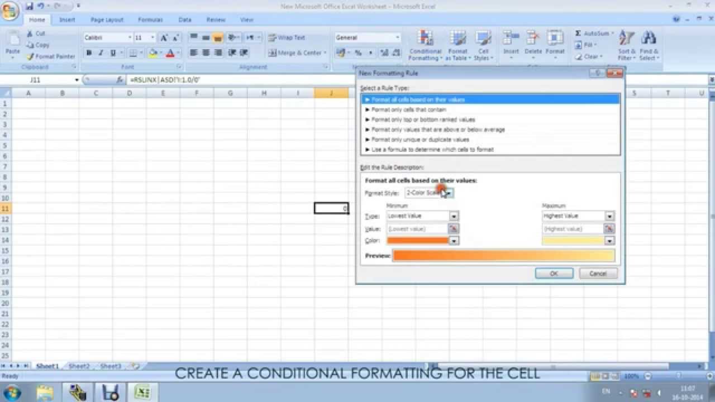Screen dimensions: 715x402
Task: Click the Insert Function fx icon
Action: pos(120,80)
